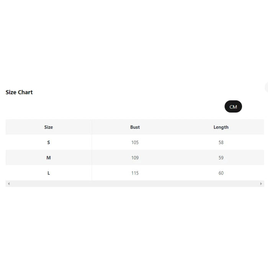Image resolution: width=268 pixels, height=268 pixels.
Task: Select the M size row label
Action: (49, 158)
